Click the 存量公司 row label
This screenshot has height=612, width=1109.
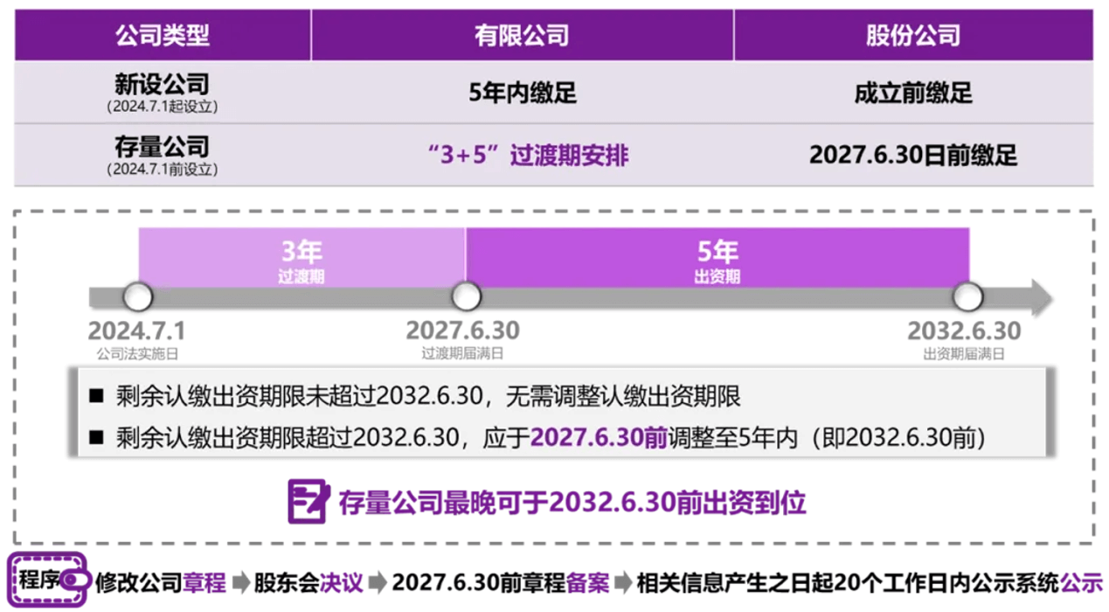tap(163, 148)
